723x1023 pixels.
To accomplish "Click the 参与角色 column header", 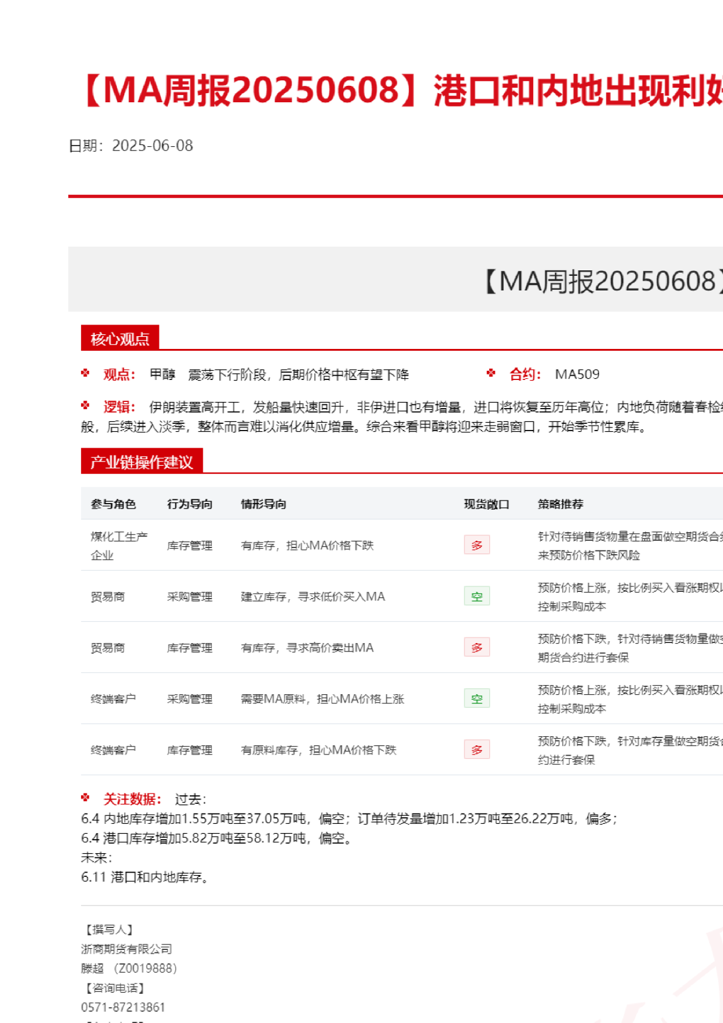I will pos(113,504).
